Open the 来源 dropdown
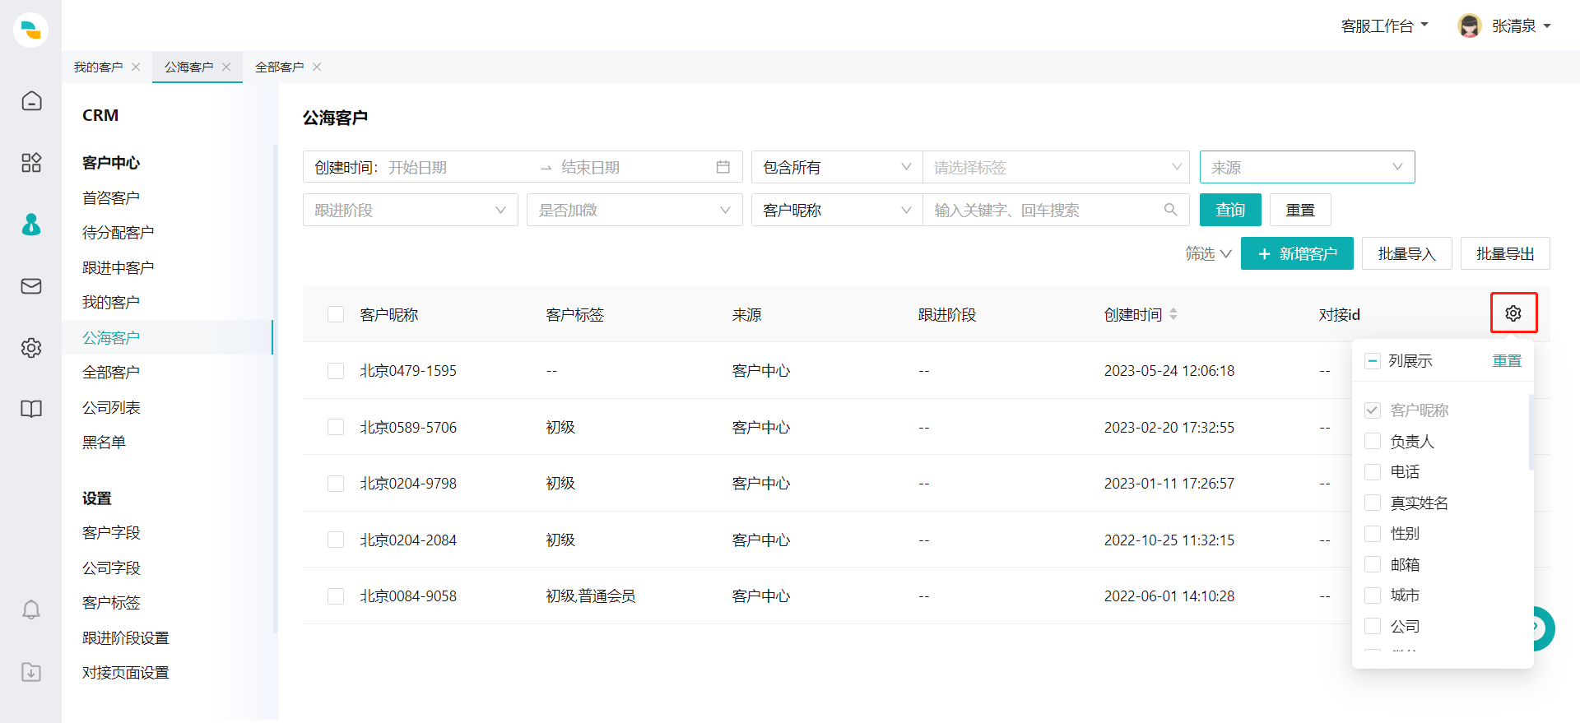Viewport: 1580px width, 723px height. (x=1308, y=167)
